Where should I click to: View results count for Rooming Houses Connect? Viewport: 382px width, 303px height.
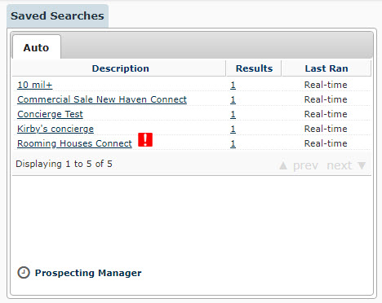pos(233,143)
